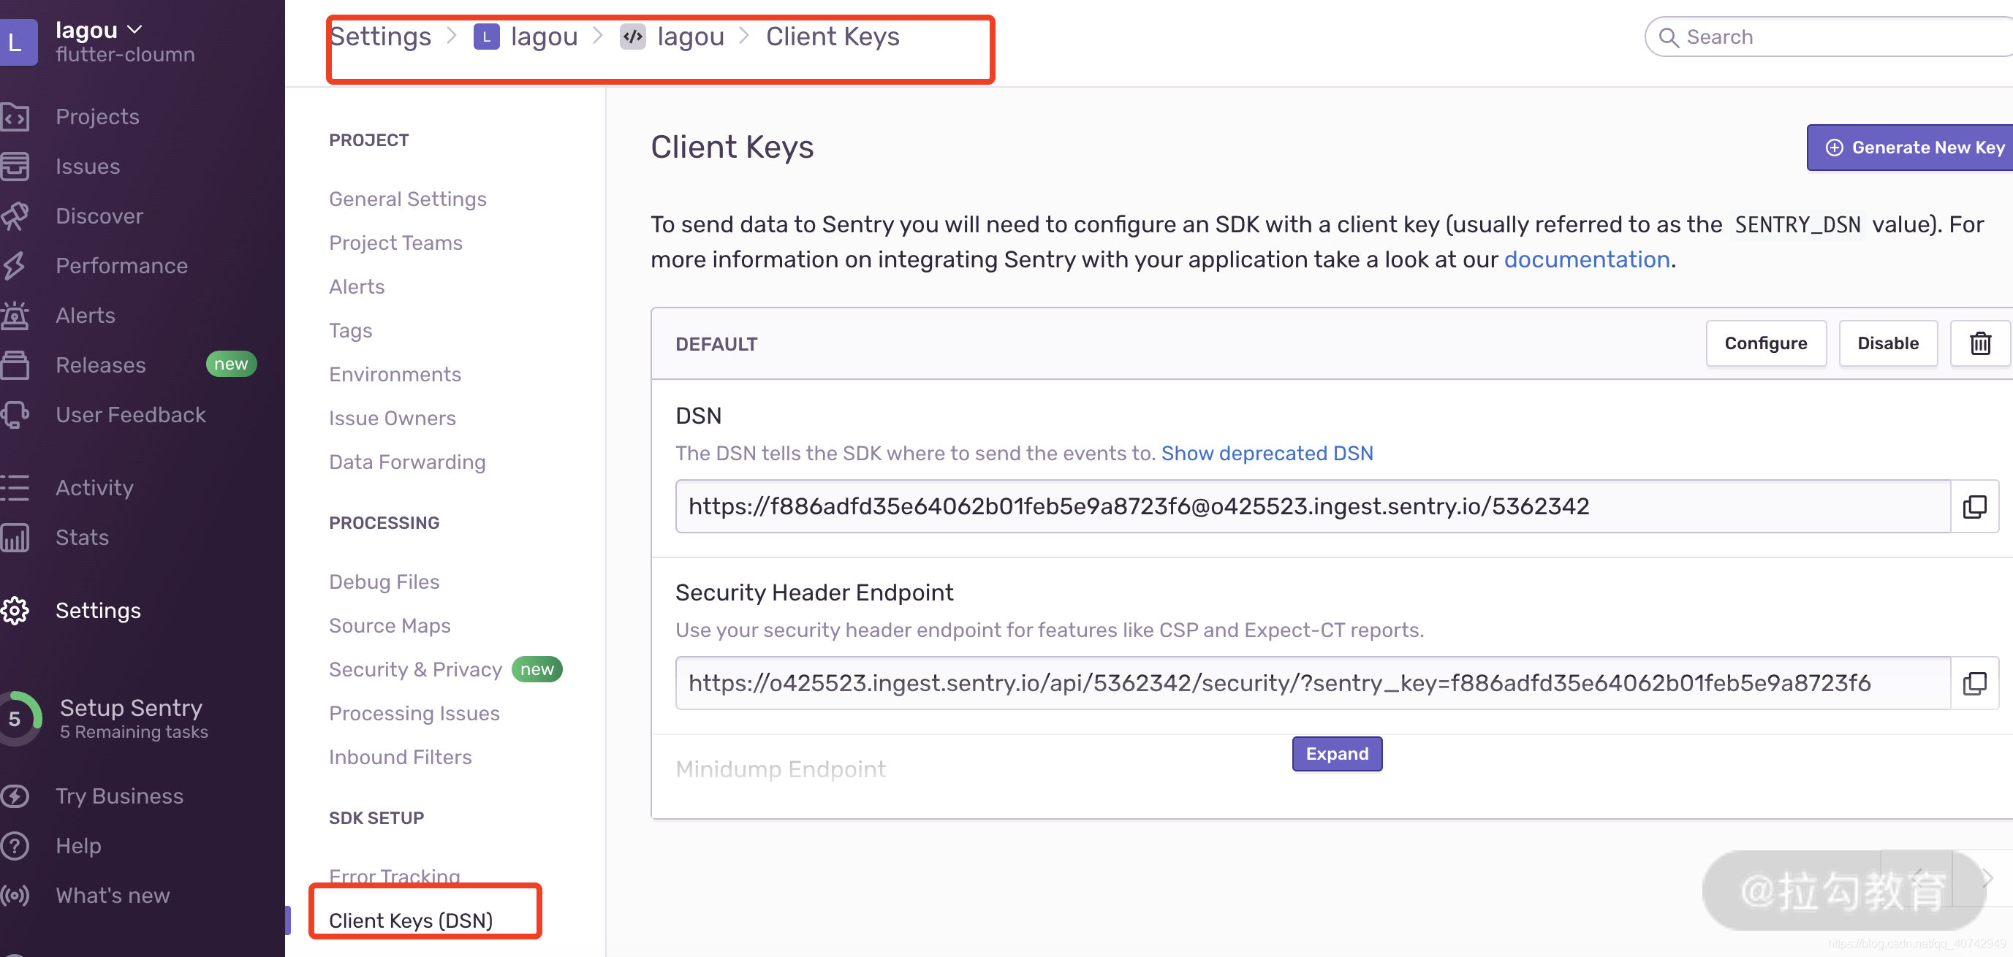Open Activity in the sidebar
Screen dimensions: 2013x957
94,487
